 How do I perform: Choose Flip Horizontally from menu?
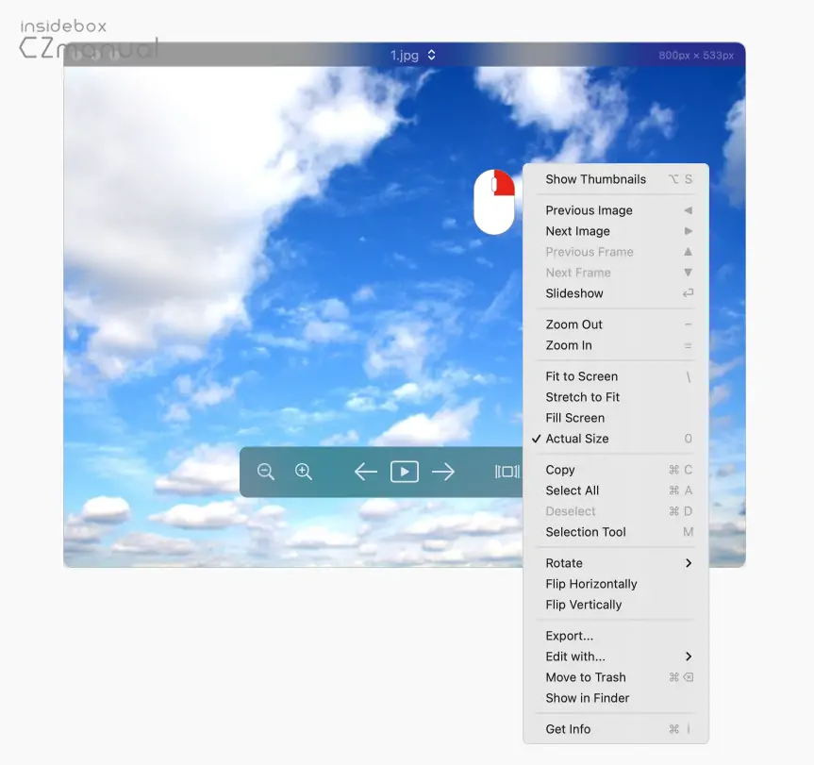pos(591,584)
